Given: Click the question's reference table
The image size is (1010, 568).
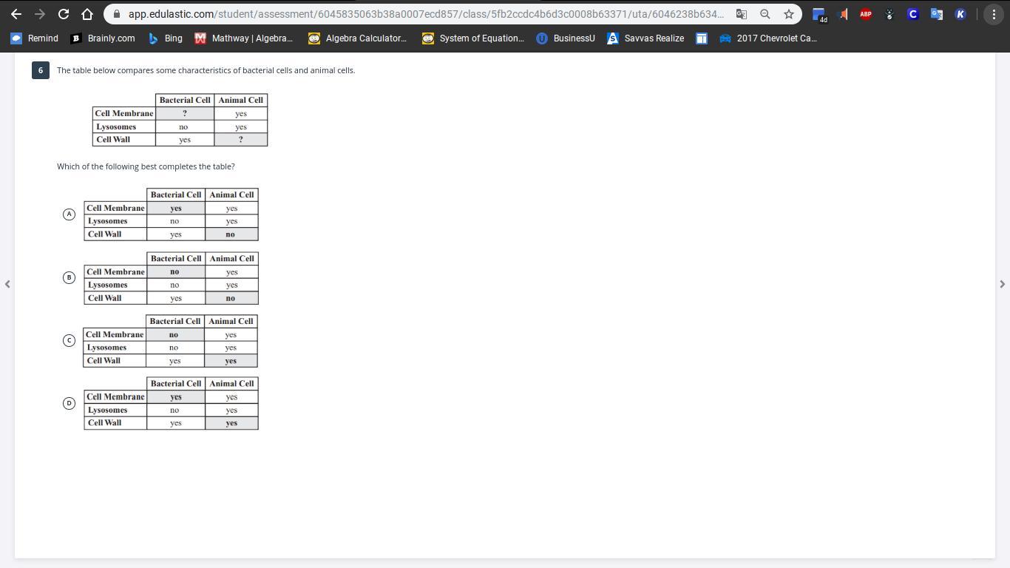Looking at the screenshot, I should click(180, 120).
